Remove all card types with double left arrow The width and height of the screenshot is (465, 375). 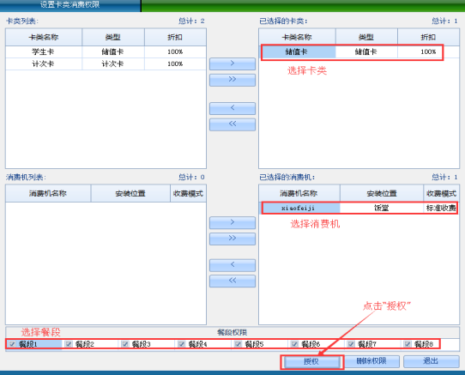[232, 124]
